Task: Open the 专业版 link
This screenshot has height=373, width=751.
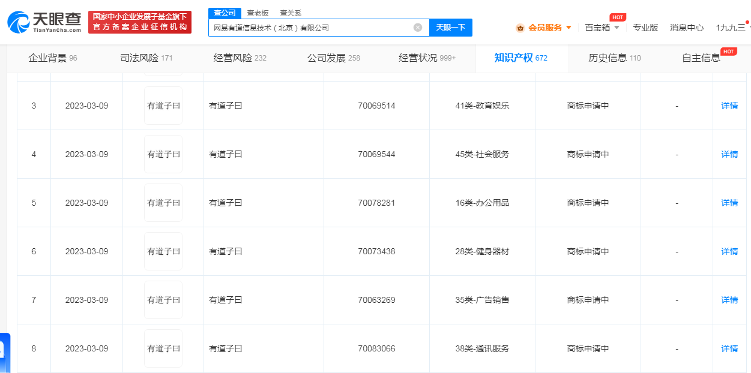Action: pos(645,28)
